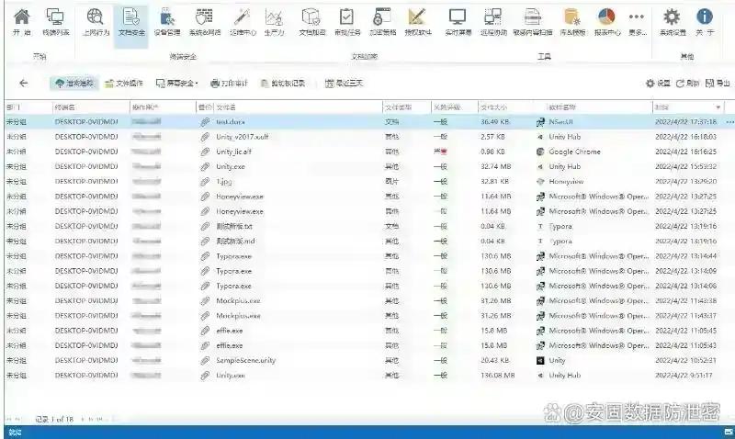Click Google Chrome software name cell

coord(575,152)
